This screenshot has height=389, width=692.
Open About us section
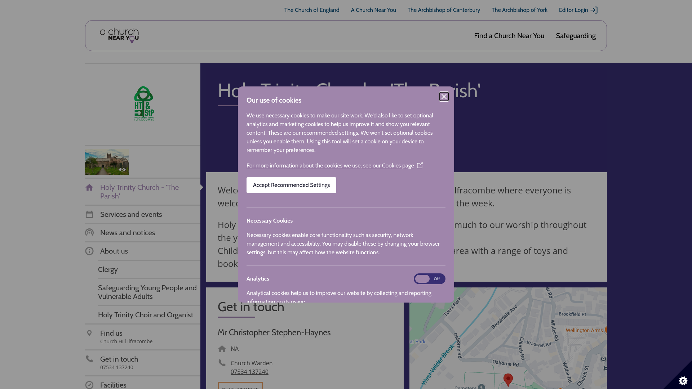click(114, 251)
